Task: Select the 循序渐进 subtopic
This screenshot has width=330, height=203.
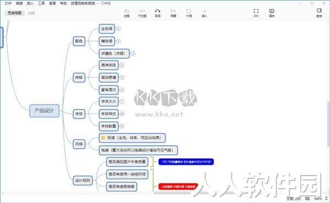Action: pos(108,65)
